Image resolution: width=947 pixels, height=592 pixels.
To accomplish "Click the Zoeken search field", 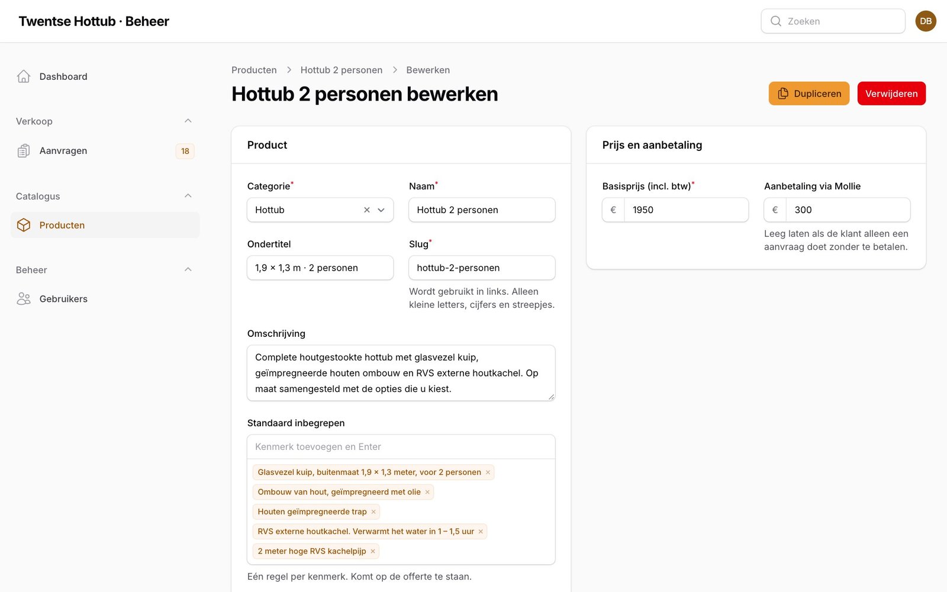I will [x=833, y=21].
